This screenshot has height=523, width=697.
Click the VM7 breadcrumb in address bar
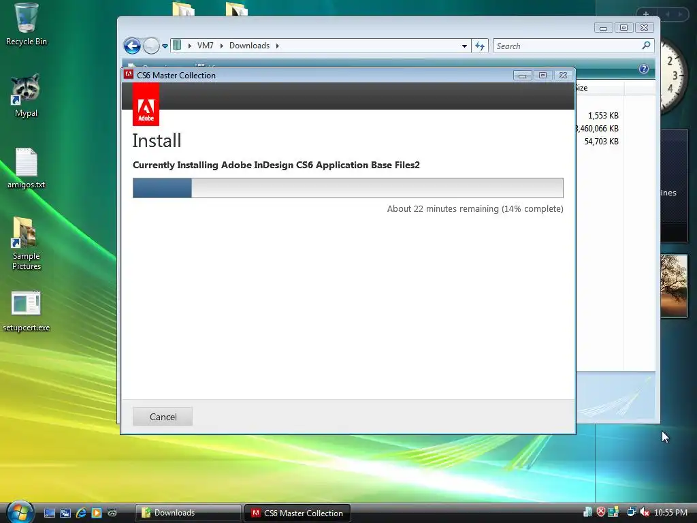(x=206, y=46)
